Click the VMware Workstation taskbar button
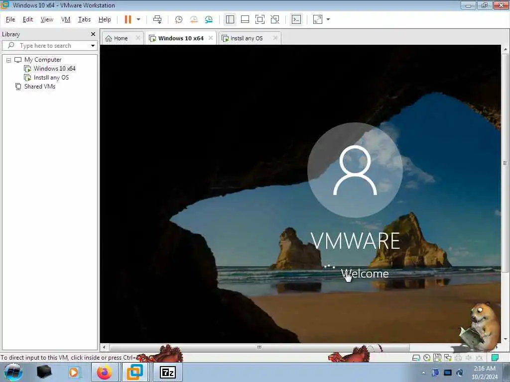510x382 pixels. pyautogui.click(x=134, y=372)
